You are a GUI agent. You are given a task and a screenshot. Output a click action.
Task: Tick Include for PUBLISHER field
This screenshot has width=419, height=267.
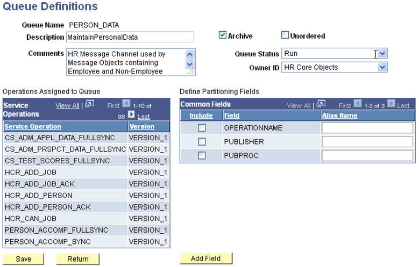202,142
